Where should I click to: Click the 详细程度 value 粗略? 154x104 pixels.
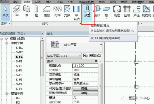tap(85, 79)
